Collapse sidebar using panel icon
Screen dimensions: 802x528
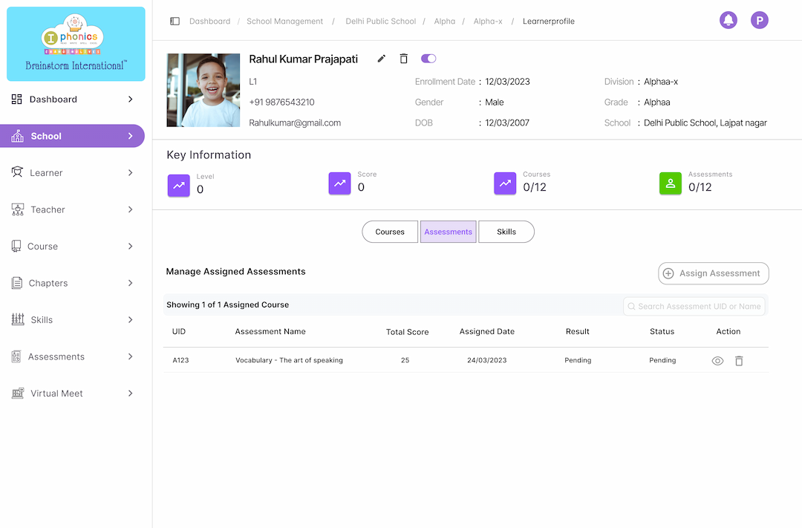click(175, 21)
